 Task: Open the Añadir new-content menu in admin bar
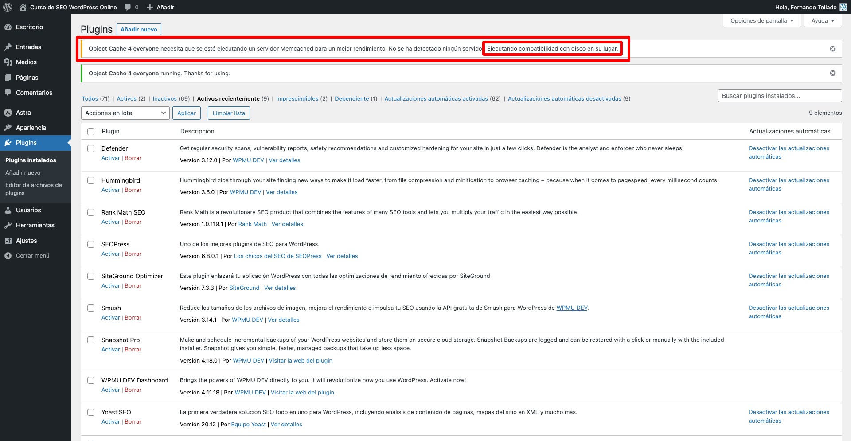pos(160,7)
